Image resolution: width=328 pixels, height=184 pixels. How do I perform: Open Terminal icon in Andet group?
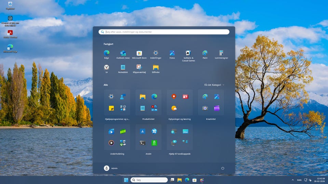[143, 143]
